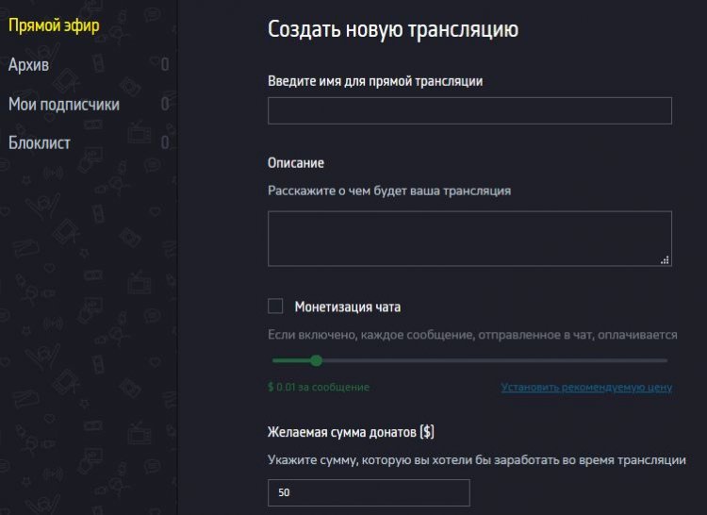Focus the broadcast name input field

(x=469, y=110)
